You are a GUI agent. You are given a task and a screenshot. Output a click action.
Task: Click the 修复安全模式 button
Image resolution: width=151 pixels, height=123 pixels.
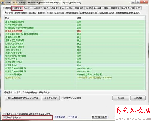tap(51, 98)
